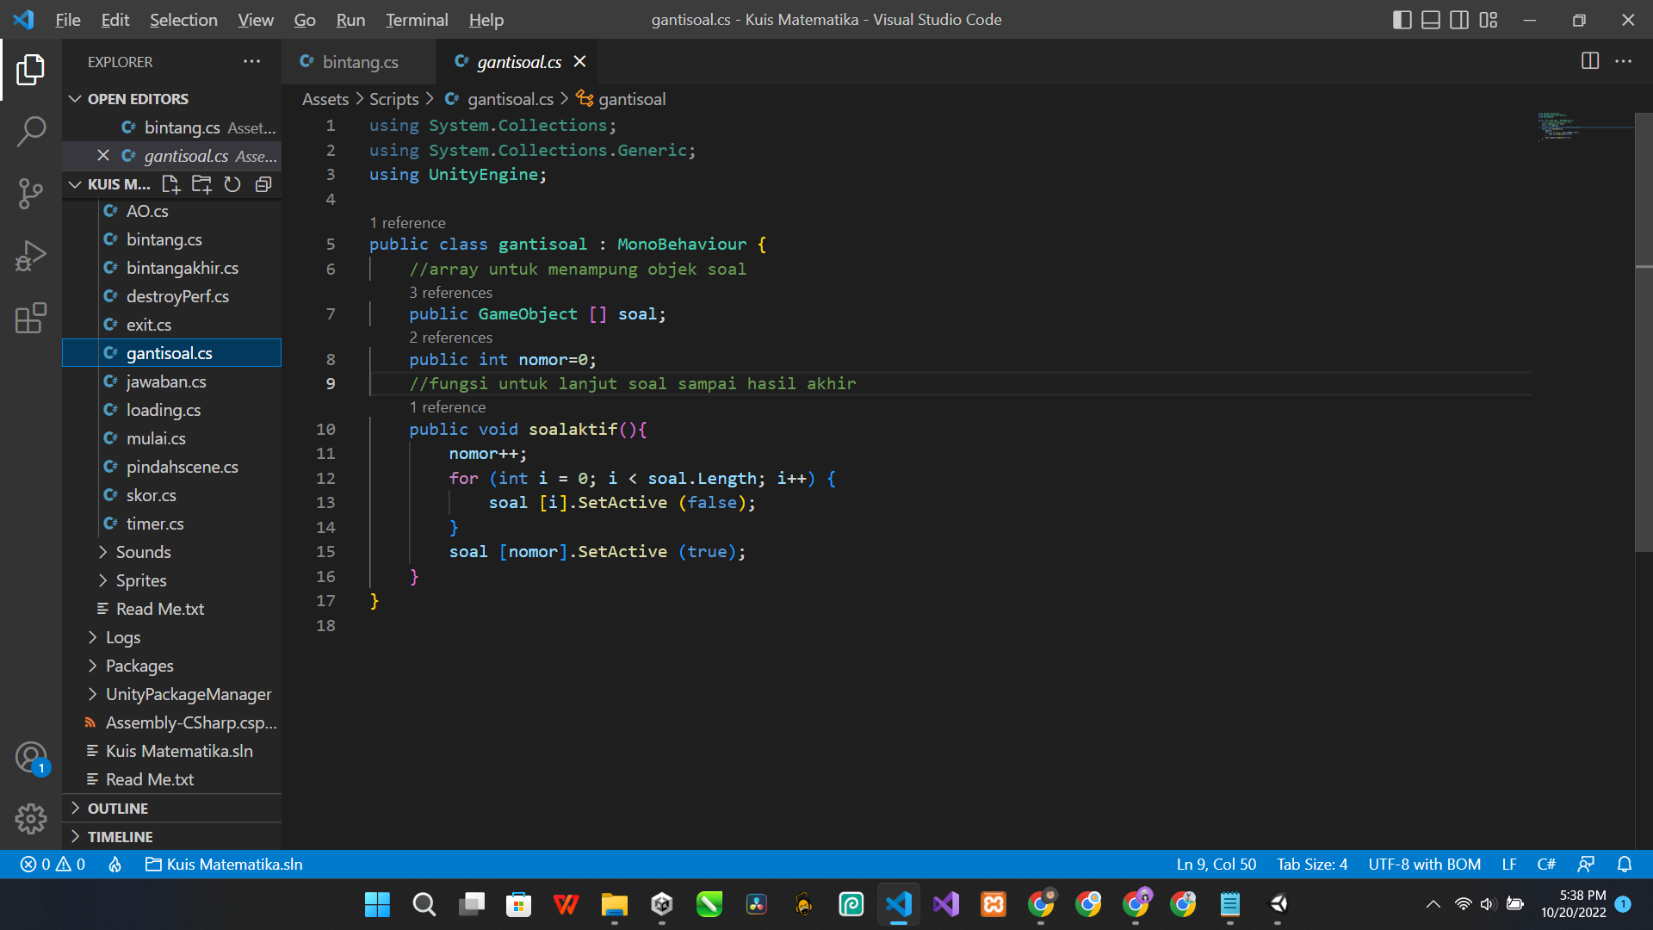Click the Refresh Explorer icon
Viewport: 1653px width, 930px height.
232,184
